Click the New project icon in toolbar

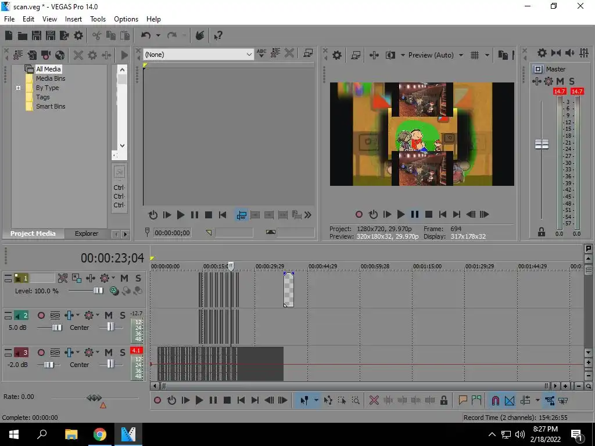pyautogui.click(x=9, y=35)
